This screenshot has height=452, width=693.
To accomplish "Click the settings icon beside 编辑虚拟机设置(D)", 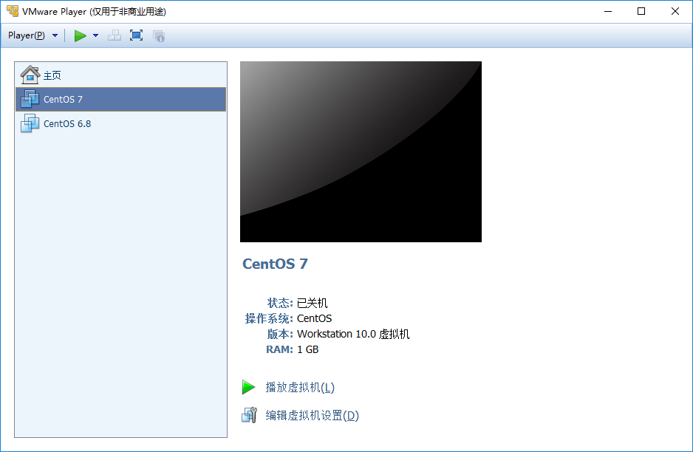I will [x=249, y=414].
